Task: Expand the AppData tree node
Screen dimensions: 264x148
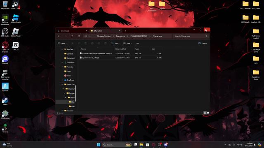Action: [62, 49]
